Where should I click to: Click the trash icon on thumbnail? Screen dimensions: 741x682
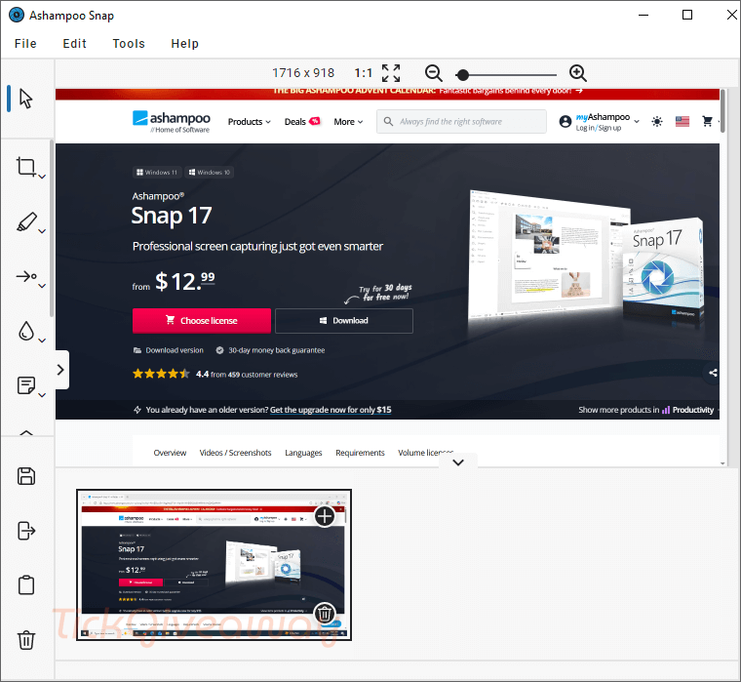[325, 614]
